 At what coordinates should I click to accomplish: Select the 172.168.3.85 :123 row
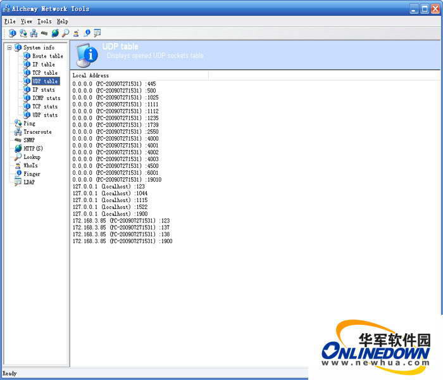[x=122, y=221]
